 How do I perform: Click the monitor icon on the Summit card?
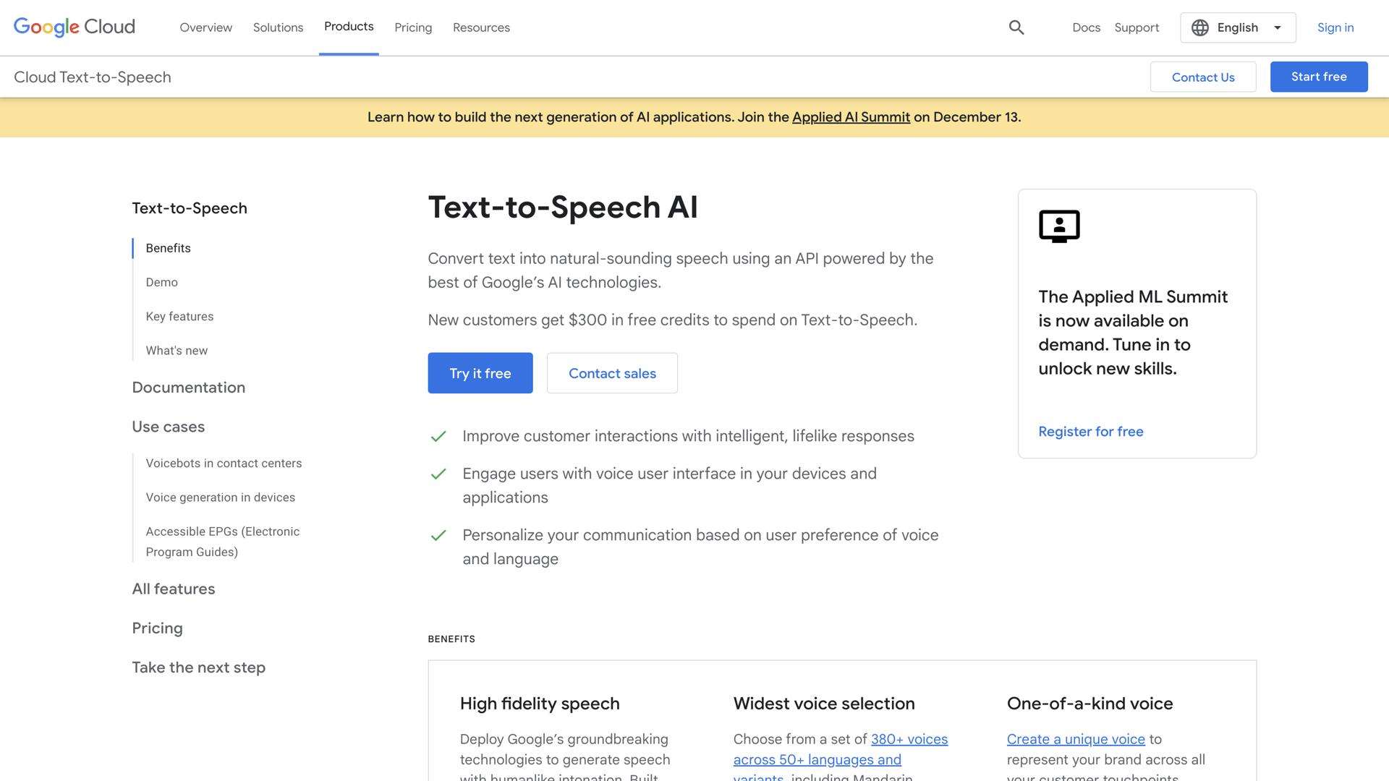(1059, 226)
